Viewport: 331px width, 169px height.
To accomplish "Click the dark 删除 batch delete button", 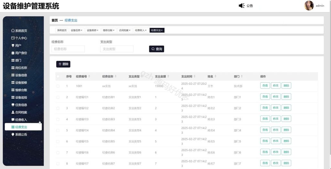I will click(63, 64).
